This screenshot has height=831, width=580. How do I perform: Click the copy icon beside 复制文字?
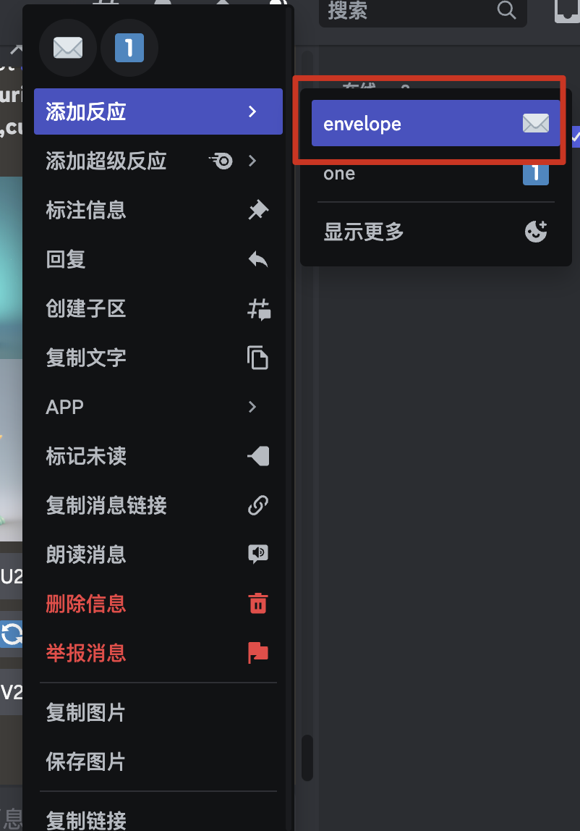[257, 358]
